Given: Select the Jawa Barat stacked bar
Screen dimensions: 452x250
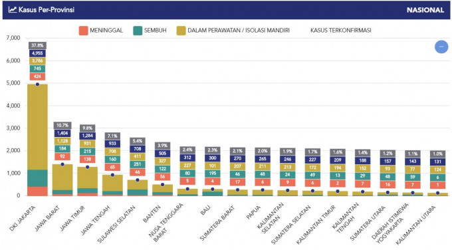Looking at the screenshot, I should click(62, 180).
